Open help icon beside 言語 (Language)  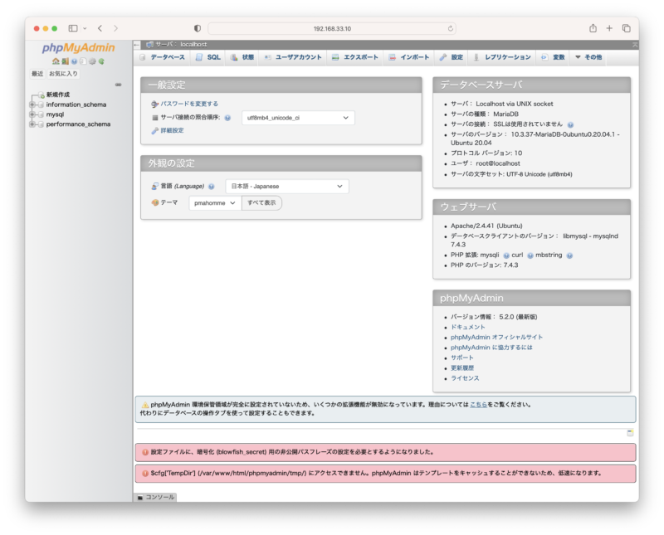[212, 187]
